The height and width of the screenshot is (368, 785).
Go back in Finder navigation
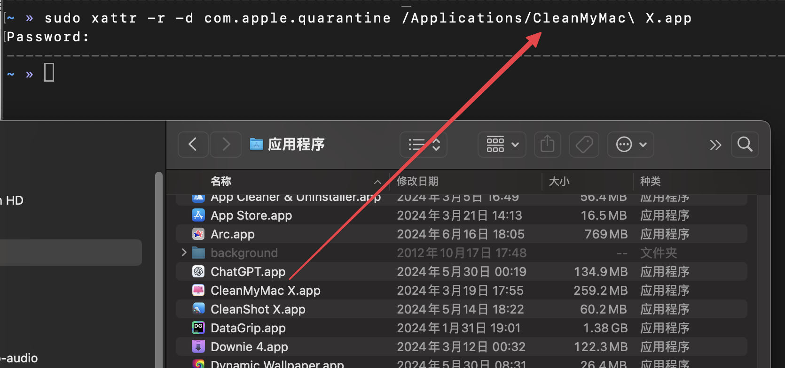193,144
